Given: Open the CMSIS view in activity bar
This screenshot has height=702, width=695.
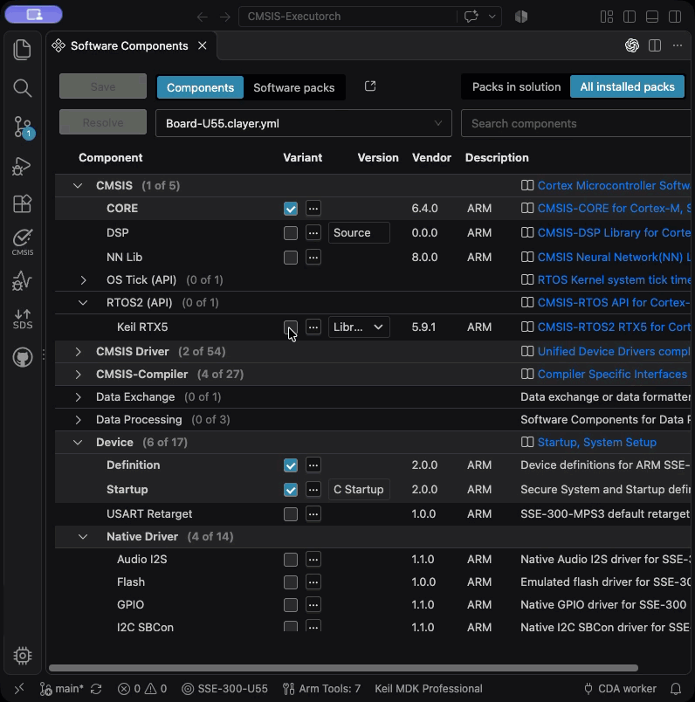Looking at the screenshot, I should coord(22,242).
